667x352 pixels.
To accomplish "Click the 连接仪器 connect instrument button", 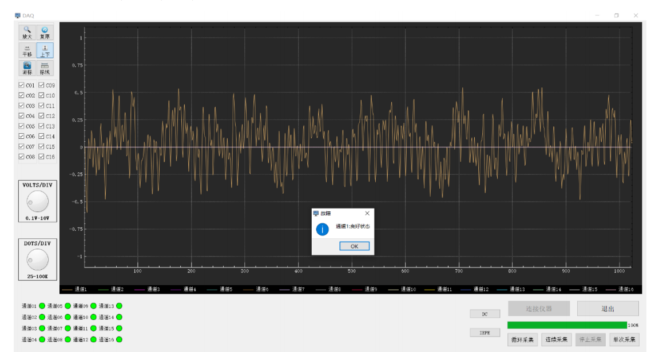I will point(539,309).
